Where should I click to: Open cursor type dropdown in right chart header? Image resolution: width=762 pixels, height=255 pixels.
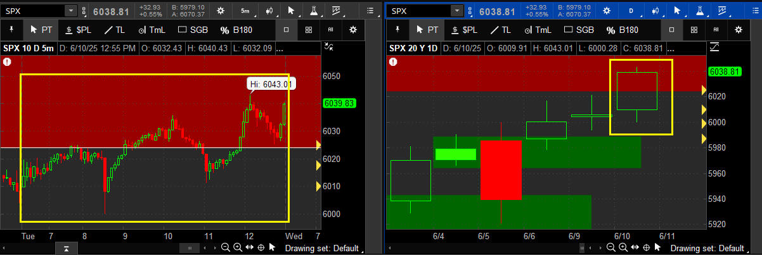pos(677,11)
